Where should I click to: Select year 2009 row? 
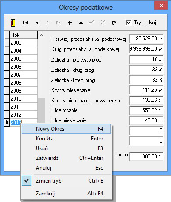[23, 91]
